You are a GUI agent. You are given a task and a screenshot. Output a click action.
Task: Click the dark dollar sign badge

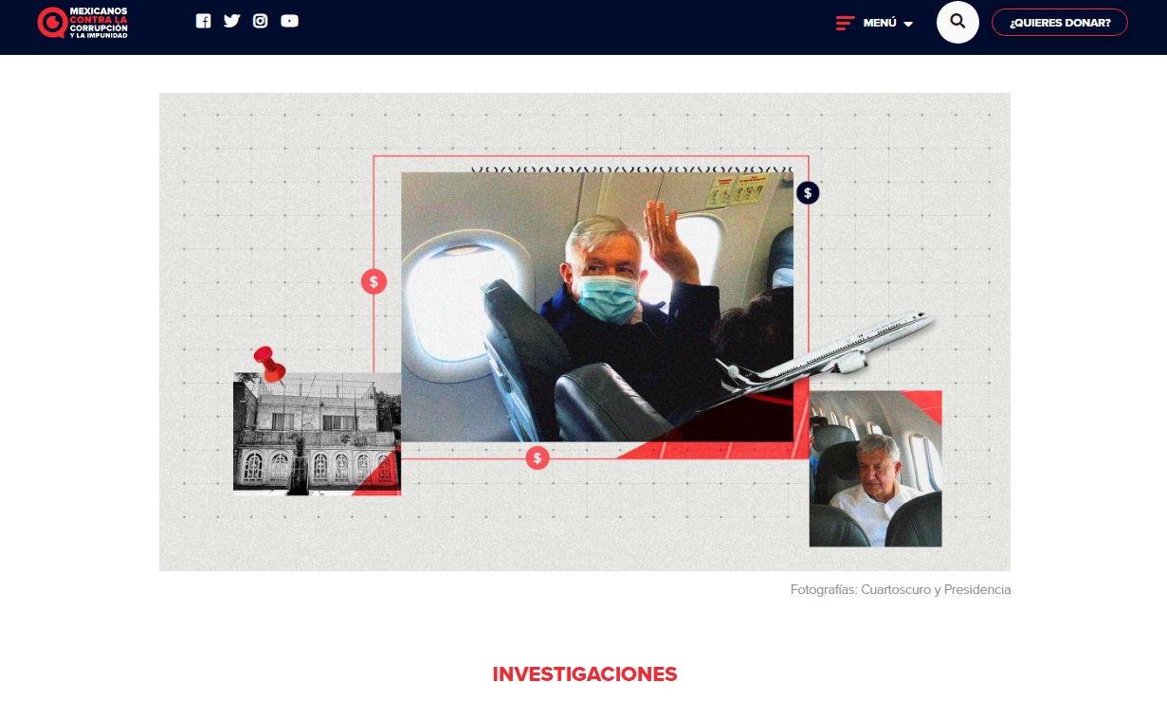[x=808, y=193]
